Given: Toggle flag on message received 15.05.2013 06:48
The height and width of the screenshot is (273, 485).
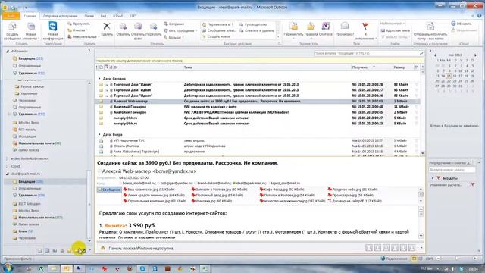Looking at the screenshot, I should click(416, 107).
